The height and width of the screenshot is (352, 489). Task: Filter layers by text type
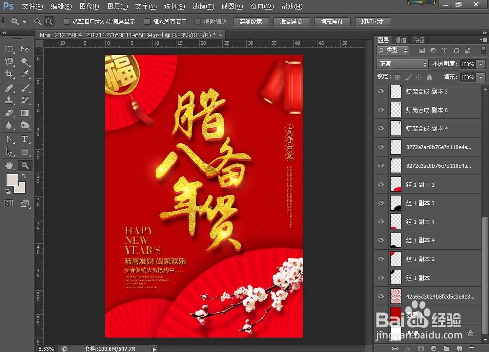pos(445,50)
